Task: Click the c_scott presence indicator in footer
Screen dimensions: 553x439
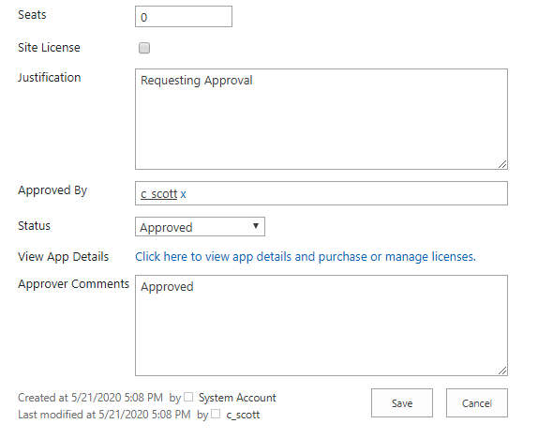Action: pos(216,414)
